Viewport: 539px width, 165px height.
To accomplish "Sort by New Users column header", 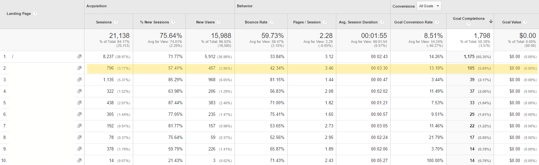I will (x=205, y=22).
